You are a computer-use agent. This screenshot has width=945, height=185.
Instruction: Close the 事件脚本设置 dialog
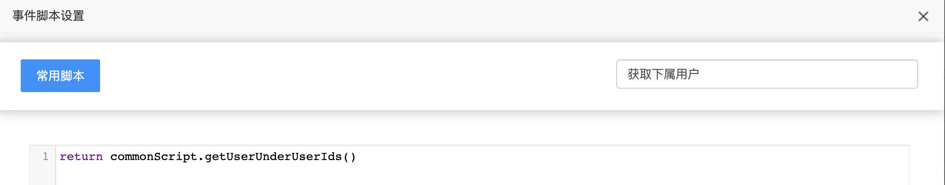[x=923, y=16]
